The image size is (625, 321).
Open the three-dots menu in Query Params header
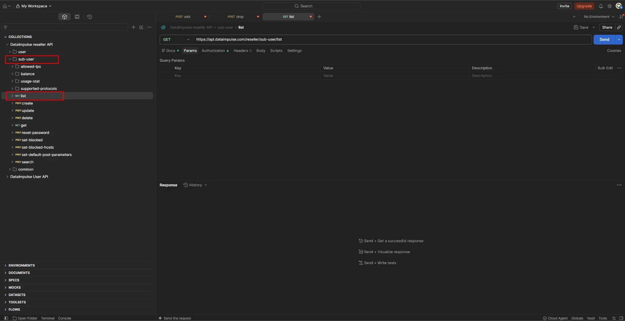(619, 68)
